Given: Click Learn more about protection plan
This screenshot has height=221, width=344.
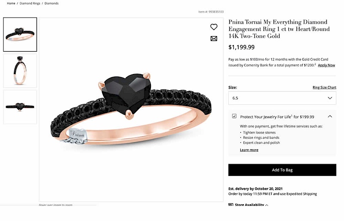Looking at the screenshot, I should point(249,150).
